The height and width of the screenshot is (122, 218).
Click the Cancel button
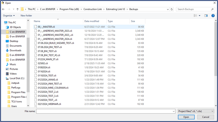206,117
